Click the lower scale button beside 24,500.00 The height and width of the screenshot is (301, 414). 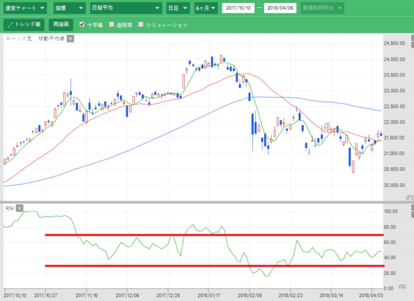coord(412,44)
